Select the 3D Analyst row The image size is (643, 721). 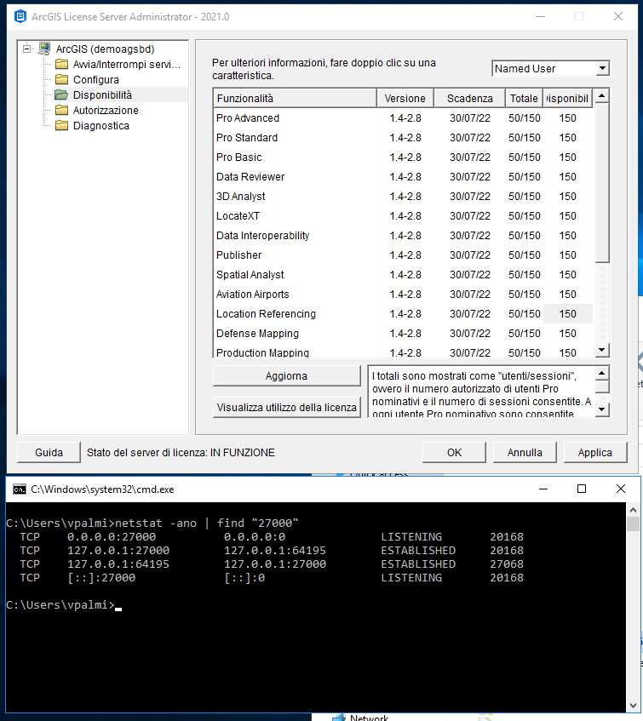(404, 197)
